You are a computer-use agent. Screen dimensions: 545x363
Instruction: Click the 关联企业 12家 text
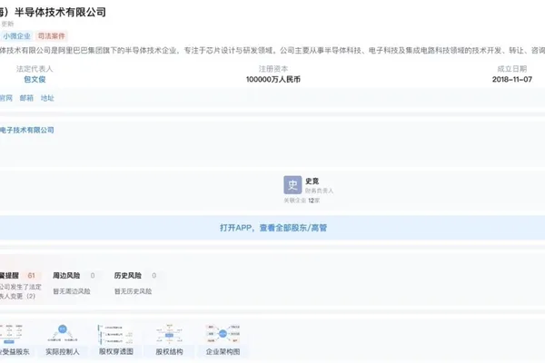point(302,201)
